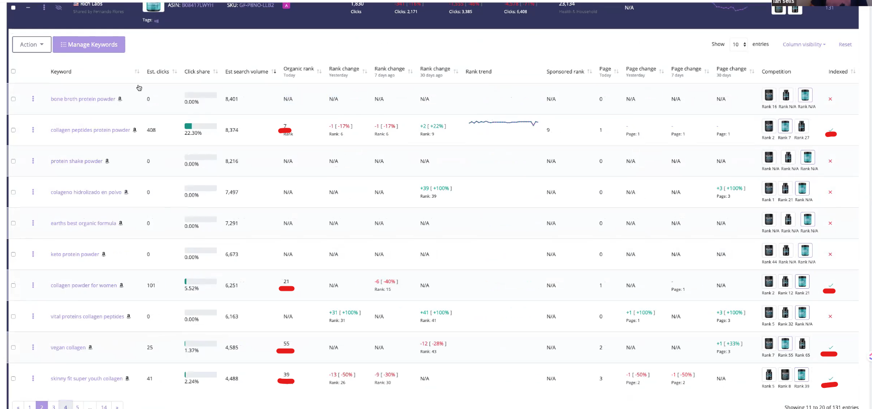The image size is (872, 409).
Task: Open the collagen peptides protein powder keyword link
Action: [90, 130]
